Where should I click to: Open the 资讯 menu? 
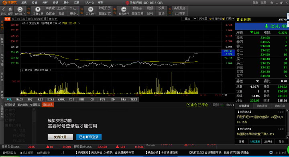pyautogui.click(x=55, y=2)
